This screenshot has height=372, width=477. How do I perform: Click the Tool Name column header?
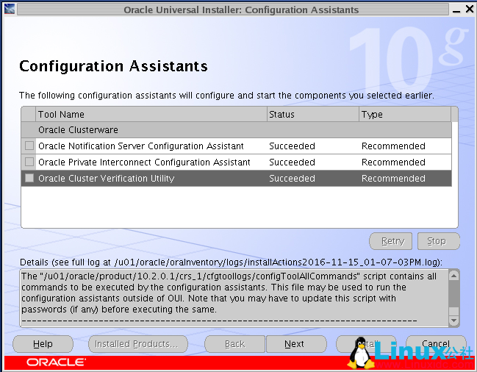click(151, 115)
